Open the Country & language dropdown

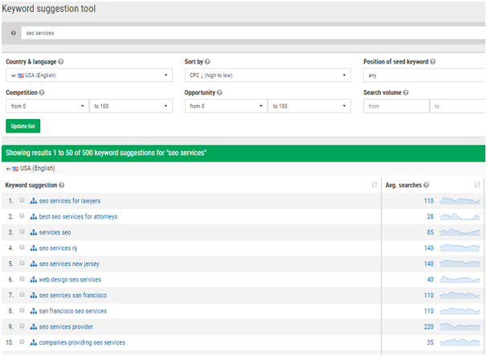pyautogui.click(x=89, y=76)
